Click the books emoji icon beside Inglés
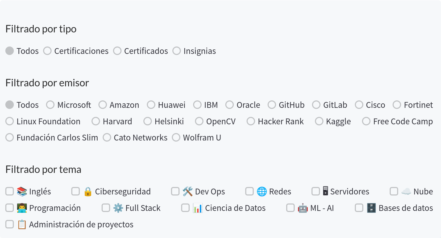 [x=22, y=192]
